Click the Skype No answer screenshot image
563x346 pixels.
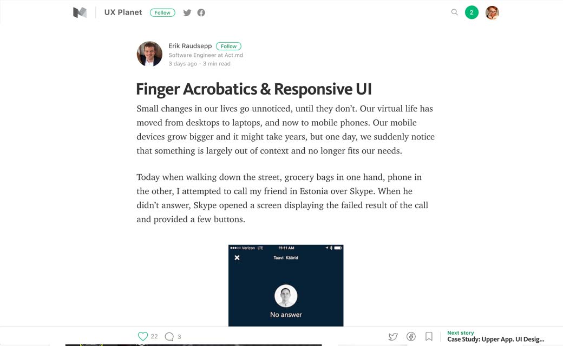tap(286, 285)
